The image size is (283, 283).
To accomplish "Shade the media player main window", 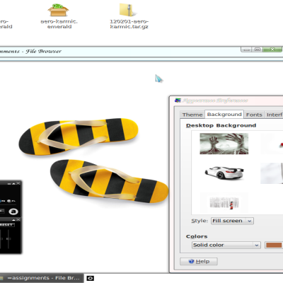I will point(13,183).
